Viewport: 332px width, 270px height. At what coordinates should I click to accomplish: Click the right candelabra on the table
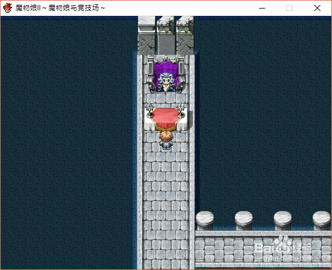click(x=181, y=110)
